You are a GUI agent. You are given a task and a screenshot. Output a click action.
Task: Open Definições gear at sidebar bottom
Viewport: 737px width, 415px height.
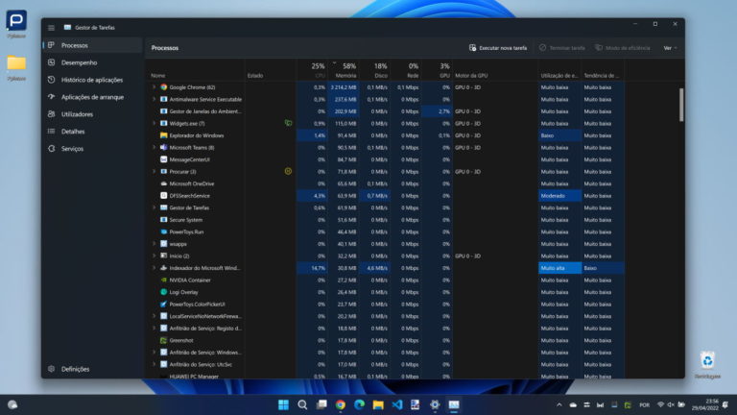click(51, 369)
